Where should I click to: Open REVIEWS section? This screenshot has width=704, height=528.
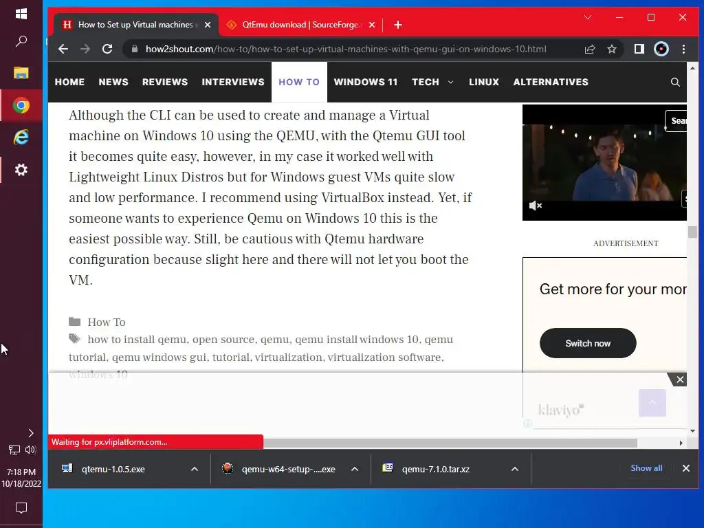pyautogui.click(x=165, y=82)
